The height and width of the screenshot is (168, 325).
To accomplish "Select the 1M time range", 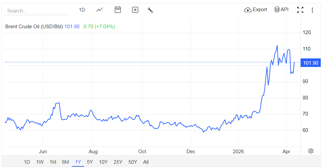I will pyautogui.click(x=53, y=162).
